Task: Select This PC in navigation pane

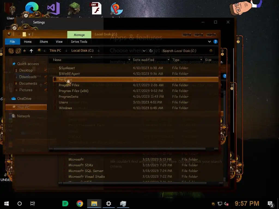Action: pyautogui.click(x=26, y=107)
